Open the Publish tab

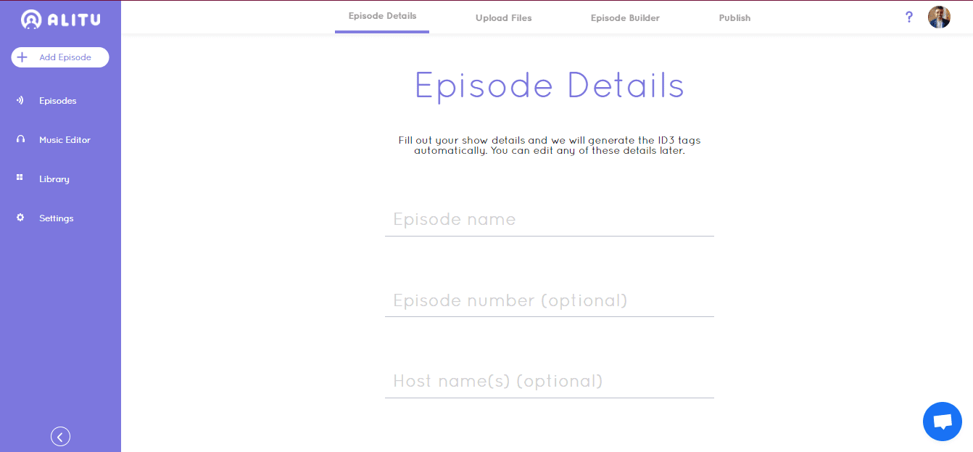tap(734, 18)
